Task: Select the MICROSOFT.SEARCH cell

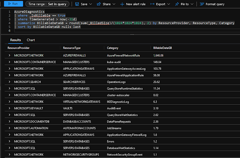Action: click(27, 82)
